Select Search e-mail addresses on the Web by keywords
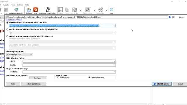 [7, 29]
